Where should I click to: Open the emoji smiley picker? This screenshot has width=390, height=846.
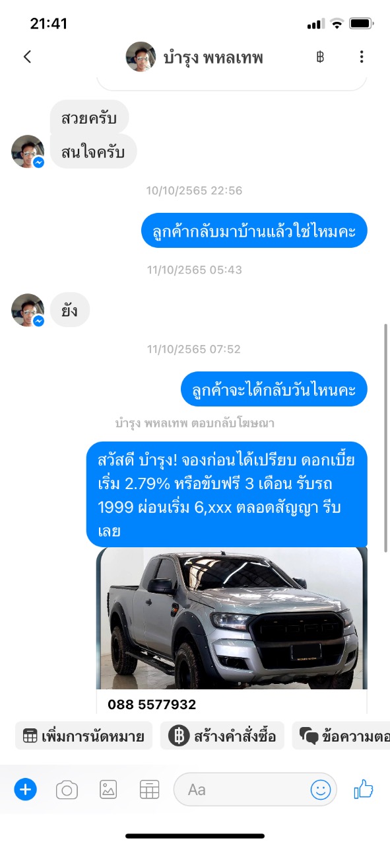pos(321,789)
